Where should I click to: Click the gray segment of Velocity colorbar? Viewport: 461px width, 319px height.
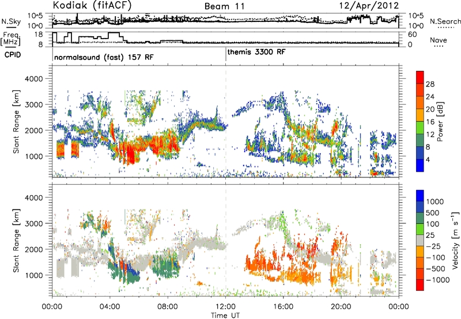[420, 241]
